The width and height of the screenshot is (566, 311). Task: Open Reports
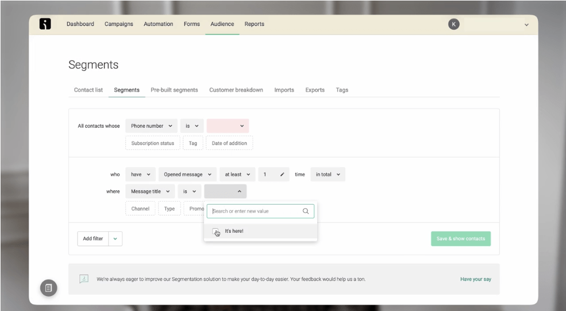[254, 24]
